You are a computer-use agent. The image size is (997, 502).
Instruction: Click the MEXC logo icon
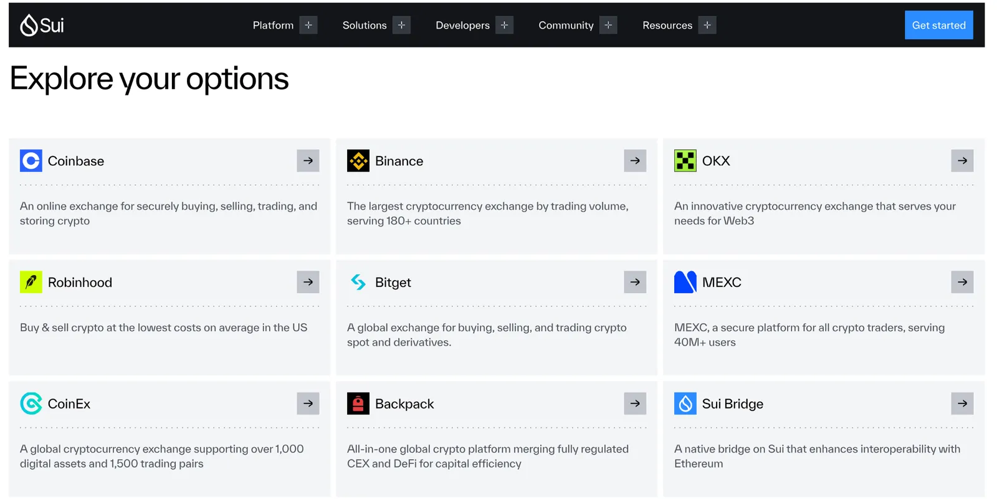(x=685, y=282)
